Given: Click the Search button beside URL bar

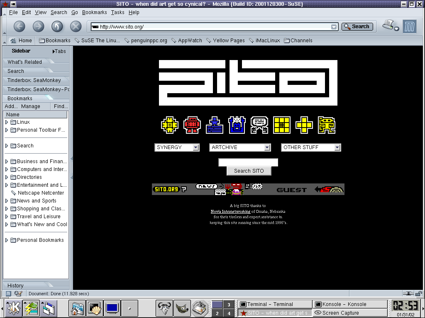Looking at the screenshot, I should pyautogui.click(x=357, y=26).
